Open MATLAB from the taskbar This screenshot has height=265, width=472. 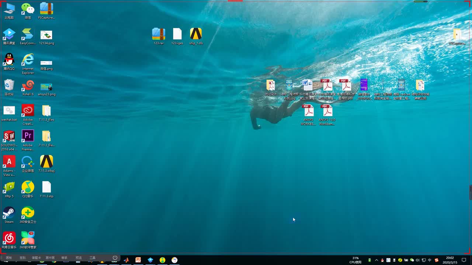click(126, 260)
